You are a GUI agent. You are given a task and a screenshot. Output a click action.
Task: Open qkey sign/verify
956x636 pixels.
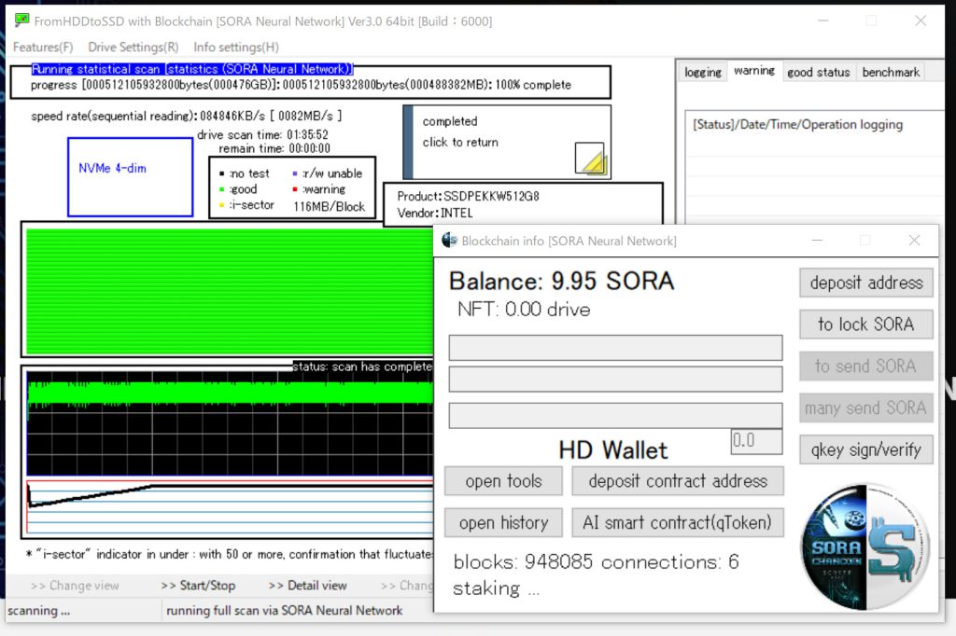[x=865, y=449]
